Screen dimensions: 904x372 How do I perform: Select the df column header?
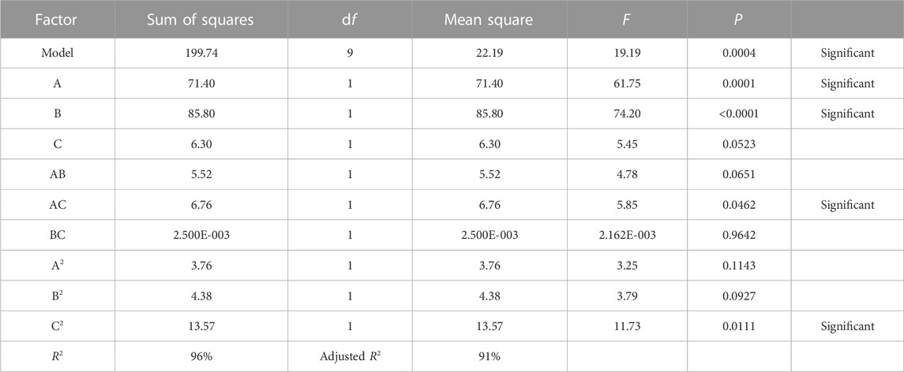(350, 20)
